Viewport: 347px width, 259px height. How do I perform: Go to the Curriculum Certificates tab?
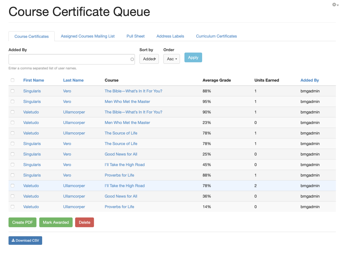tap(216, 36)
